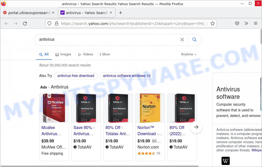This screenshot has height=167, width=262.
Task: Show more toolbar tools
Action: coord(246,23)
